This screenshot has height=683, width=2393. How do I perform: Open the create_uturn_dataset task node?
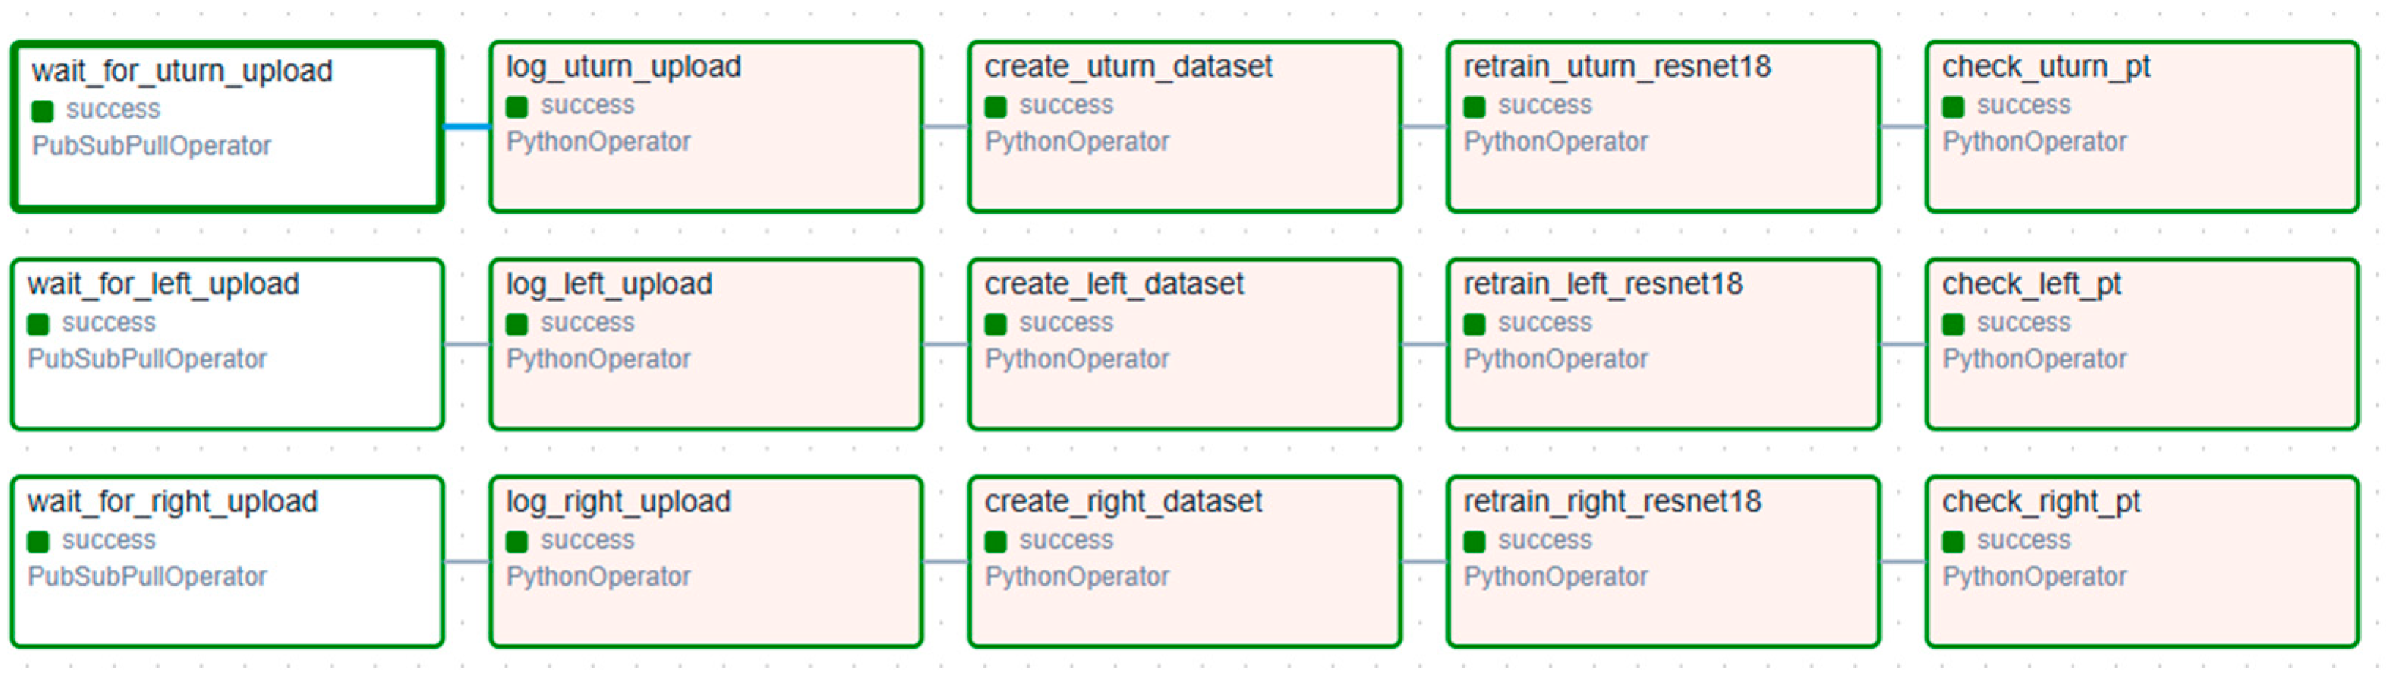point(1183,127)
